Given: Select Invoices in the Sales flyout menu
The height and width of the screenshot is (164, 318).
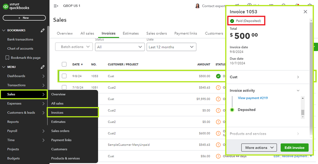Looking at the screenshot, I should click(x=73, y=113).
